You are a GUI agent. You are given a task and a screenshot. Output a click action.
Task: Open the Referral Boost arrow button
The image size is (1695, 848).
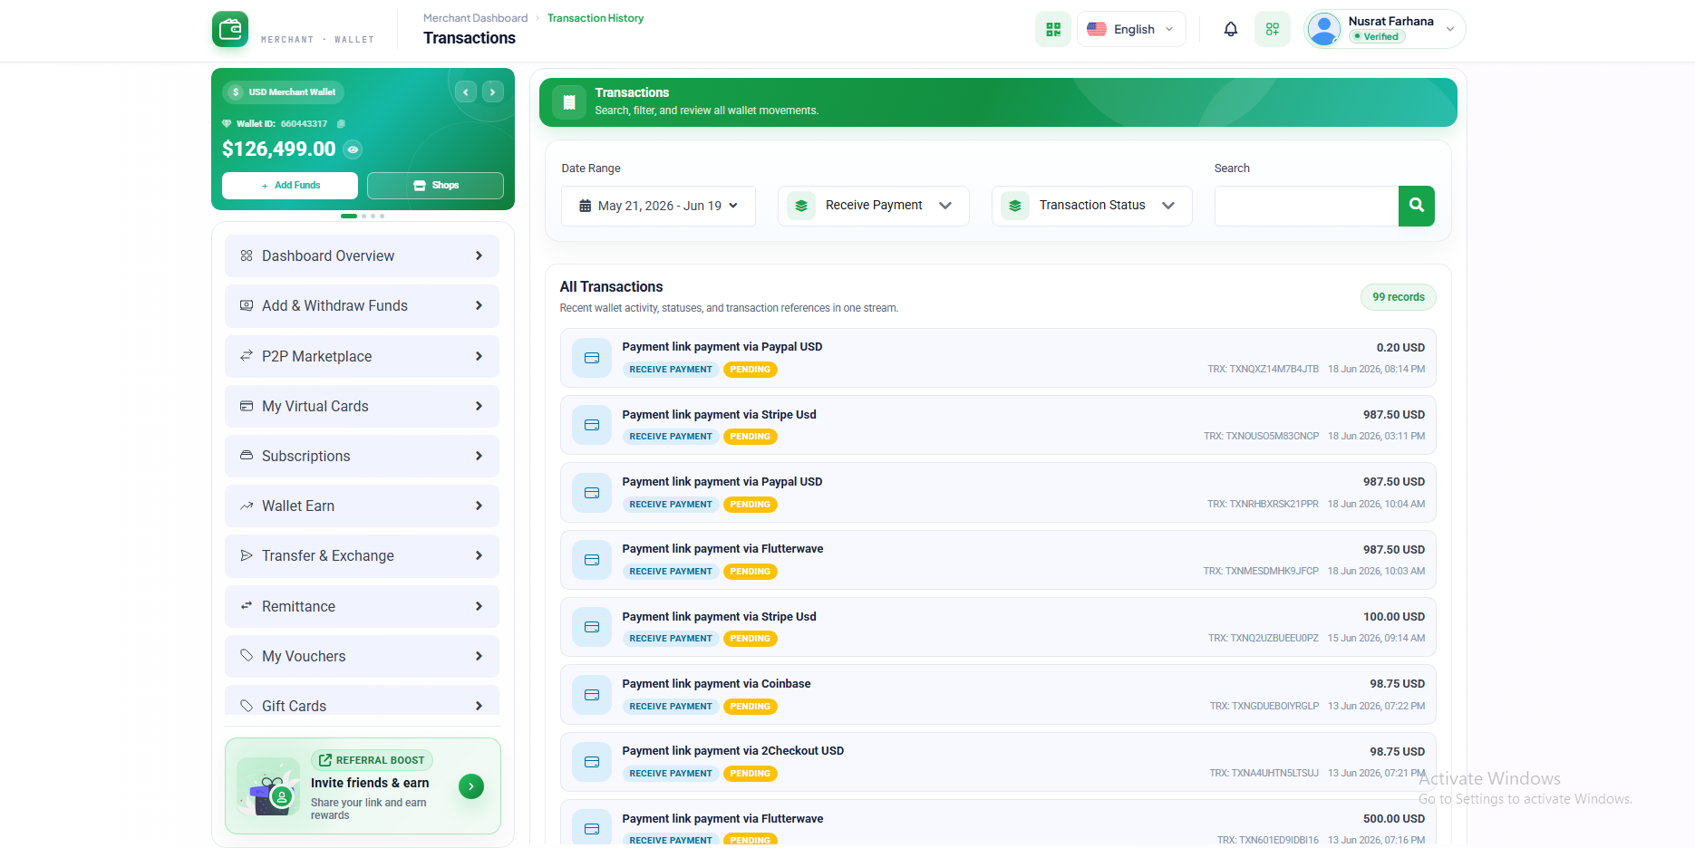(x=471, y=786)
